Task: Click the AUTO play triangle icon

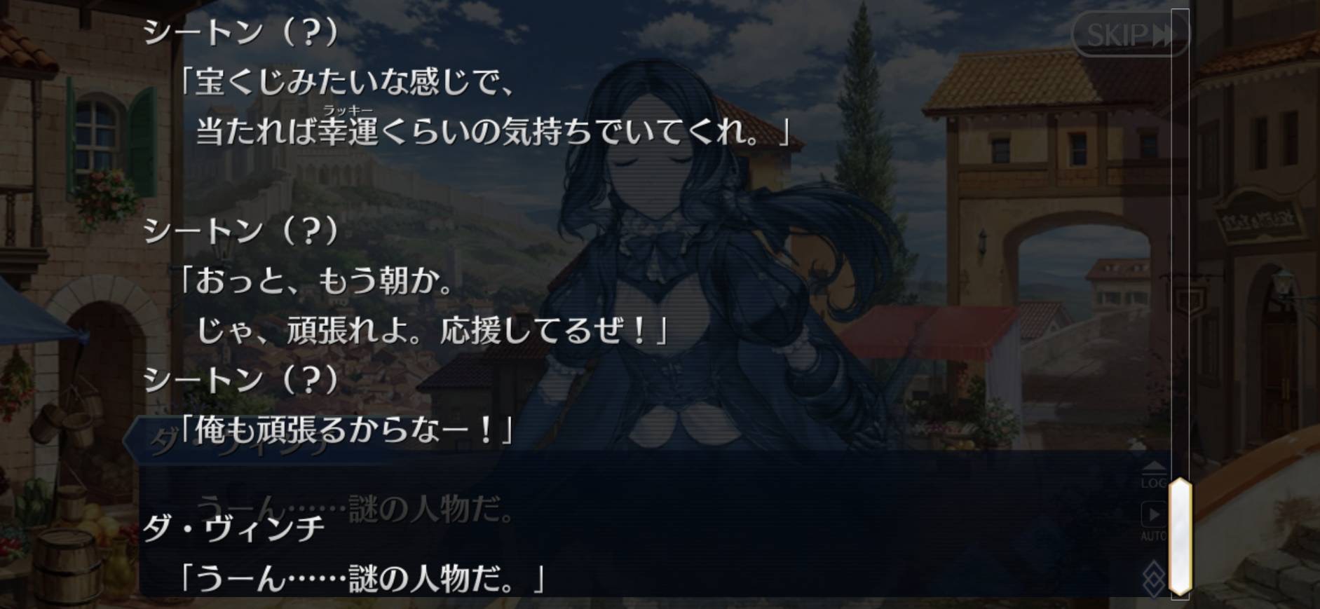Action: (x=1154, y=514)
